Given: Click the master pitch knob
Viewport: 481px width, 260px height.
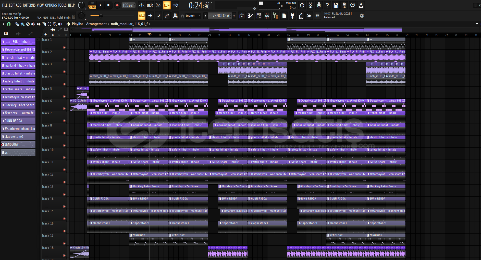Looking at the screenshot, I should pyautogui.click(x=81, y=16).
